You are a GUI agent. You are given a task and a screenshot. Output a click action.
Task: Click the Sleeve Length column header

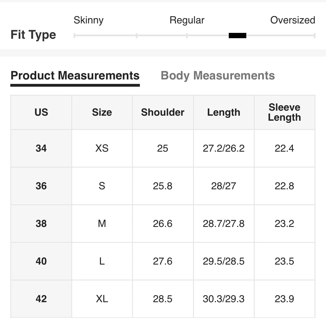click(284, 112)
